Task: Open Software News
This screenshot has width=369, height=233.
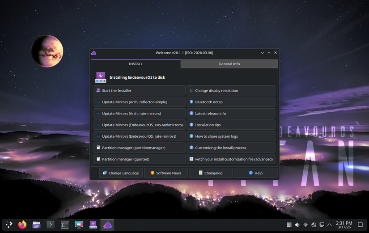Action: (x=165, y=173)
